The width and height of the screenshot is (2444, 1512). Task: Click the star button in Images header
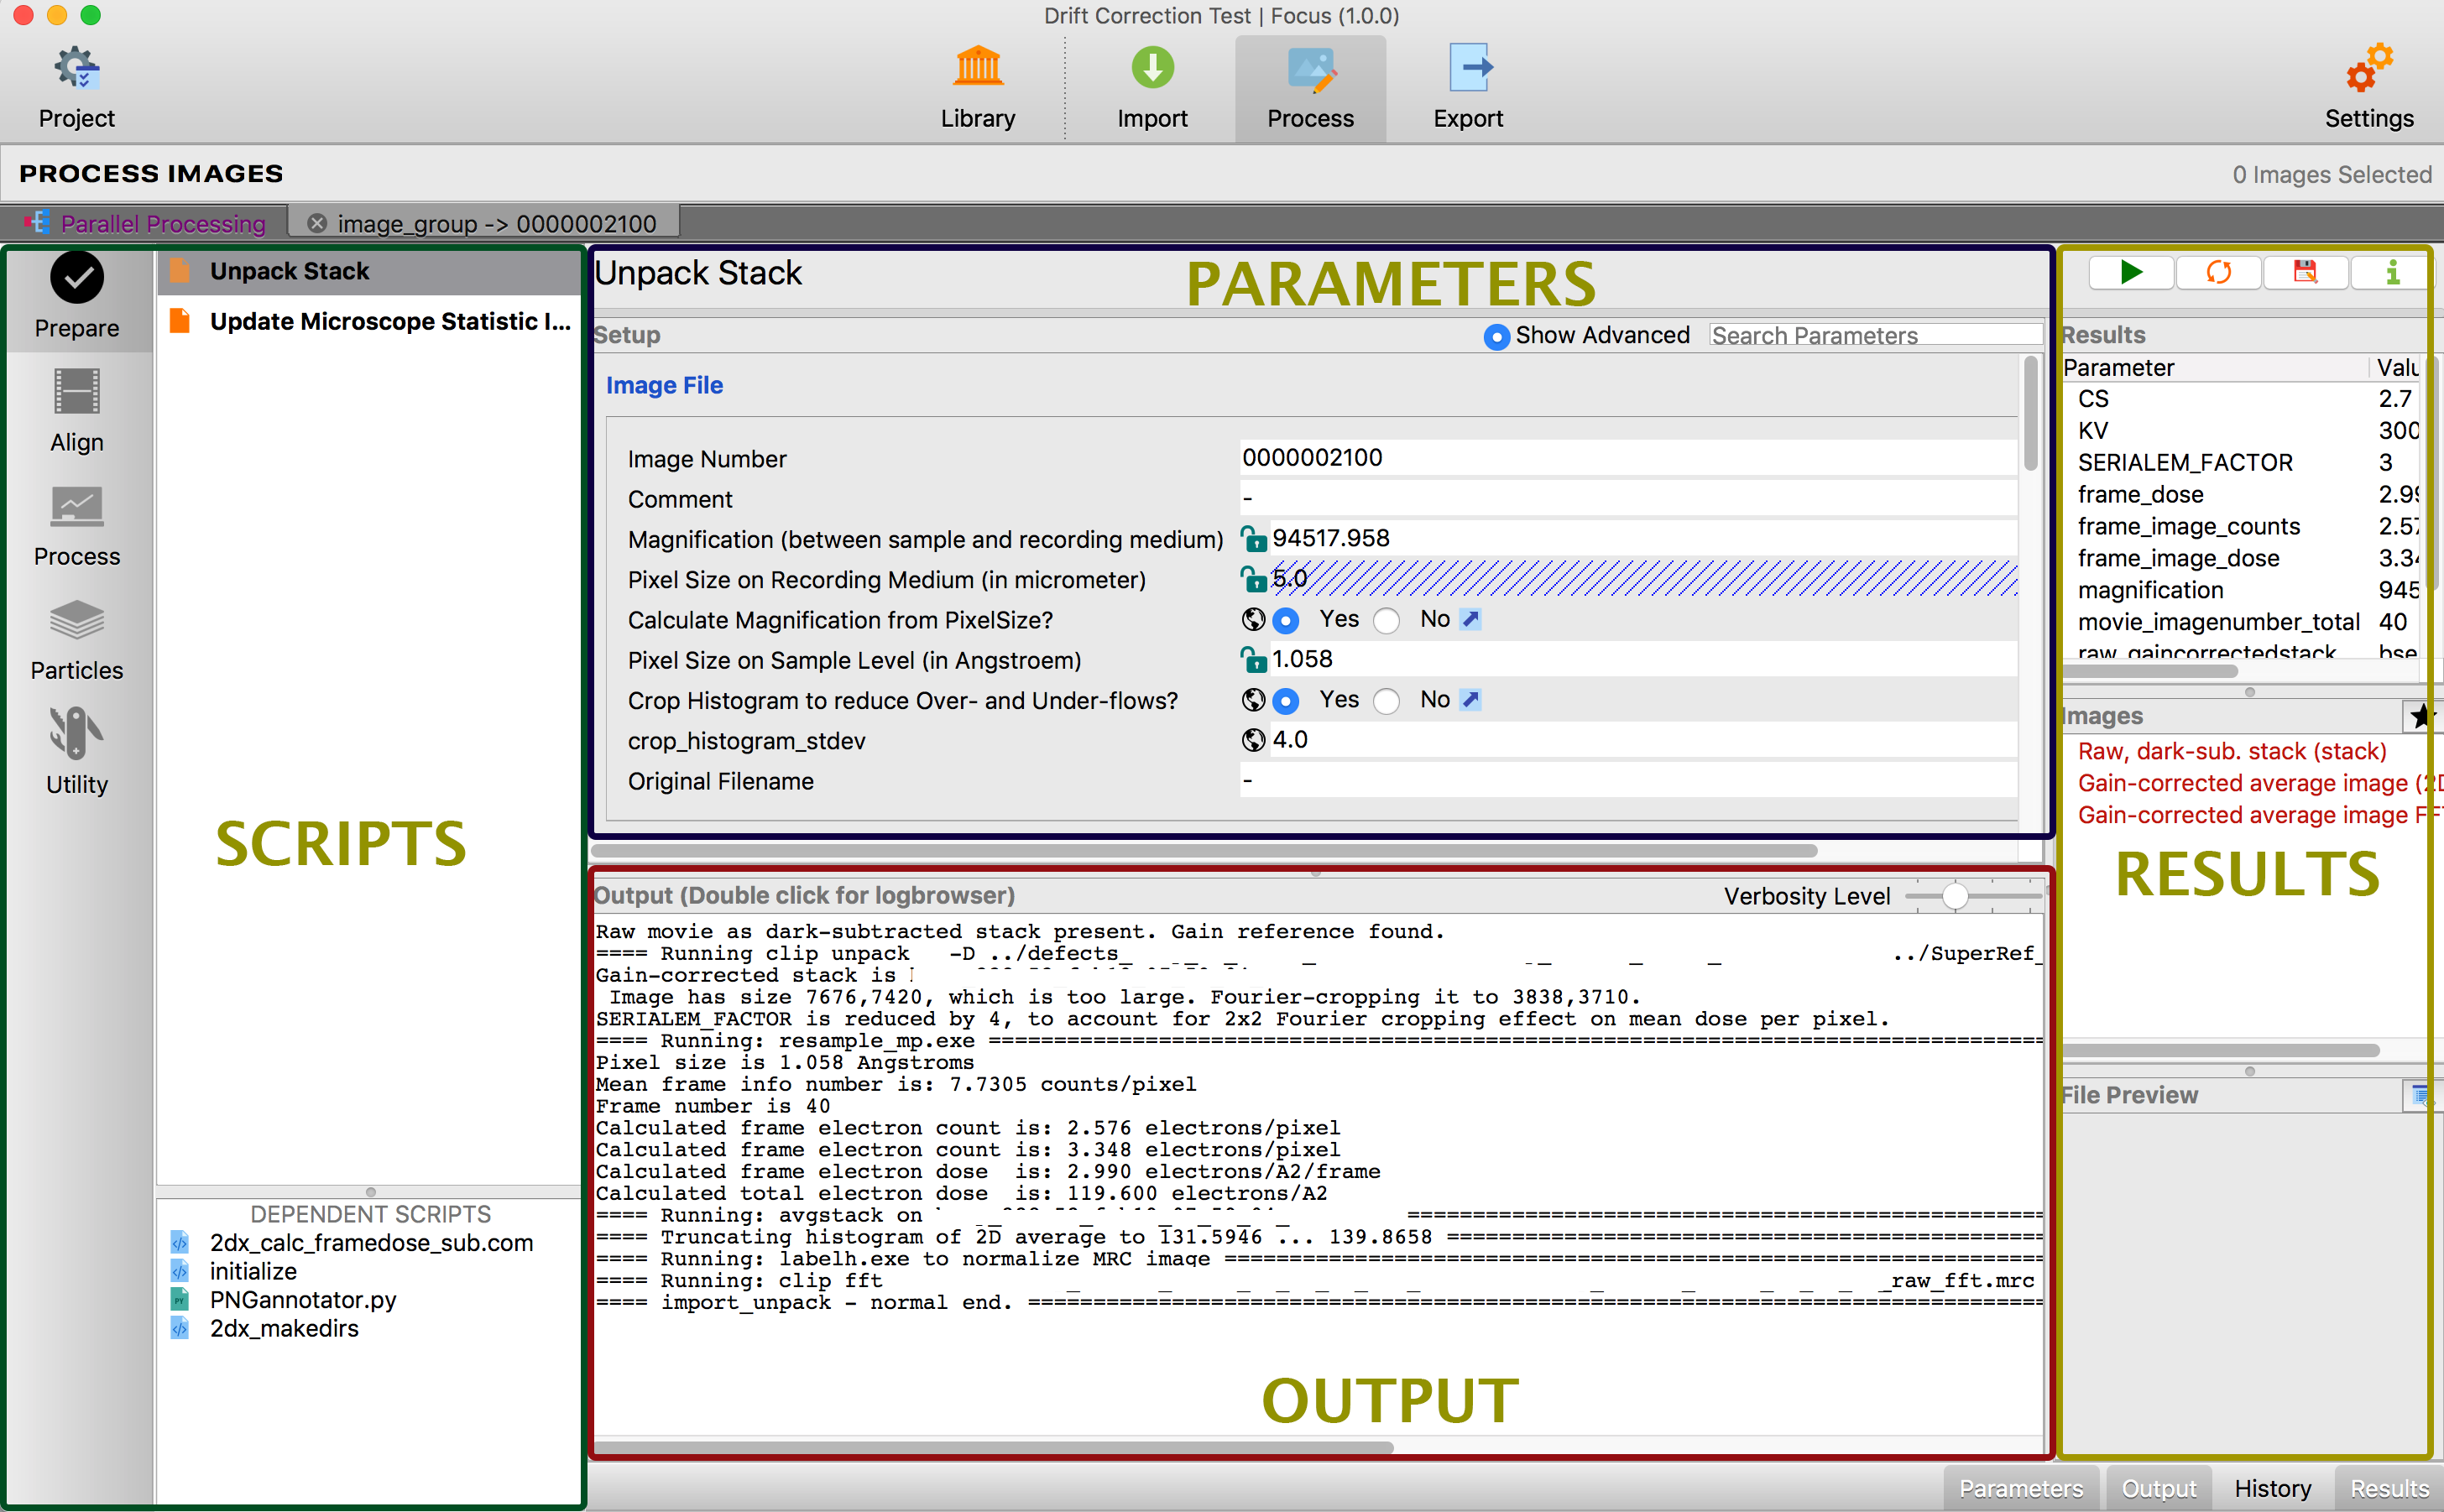pyautogui.click(x=2419, y=716)
